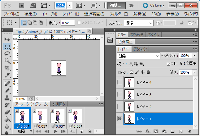Show レイヤー 2 visibility toggle
Image resolution: width=200 pixels, height=136 pixels.
[120, 107]
